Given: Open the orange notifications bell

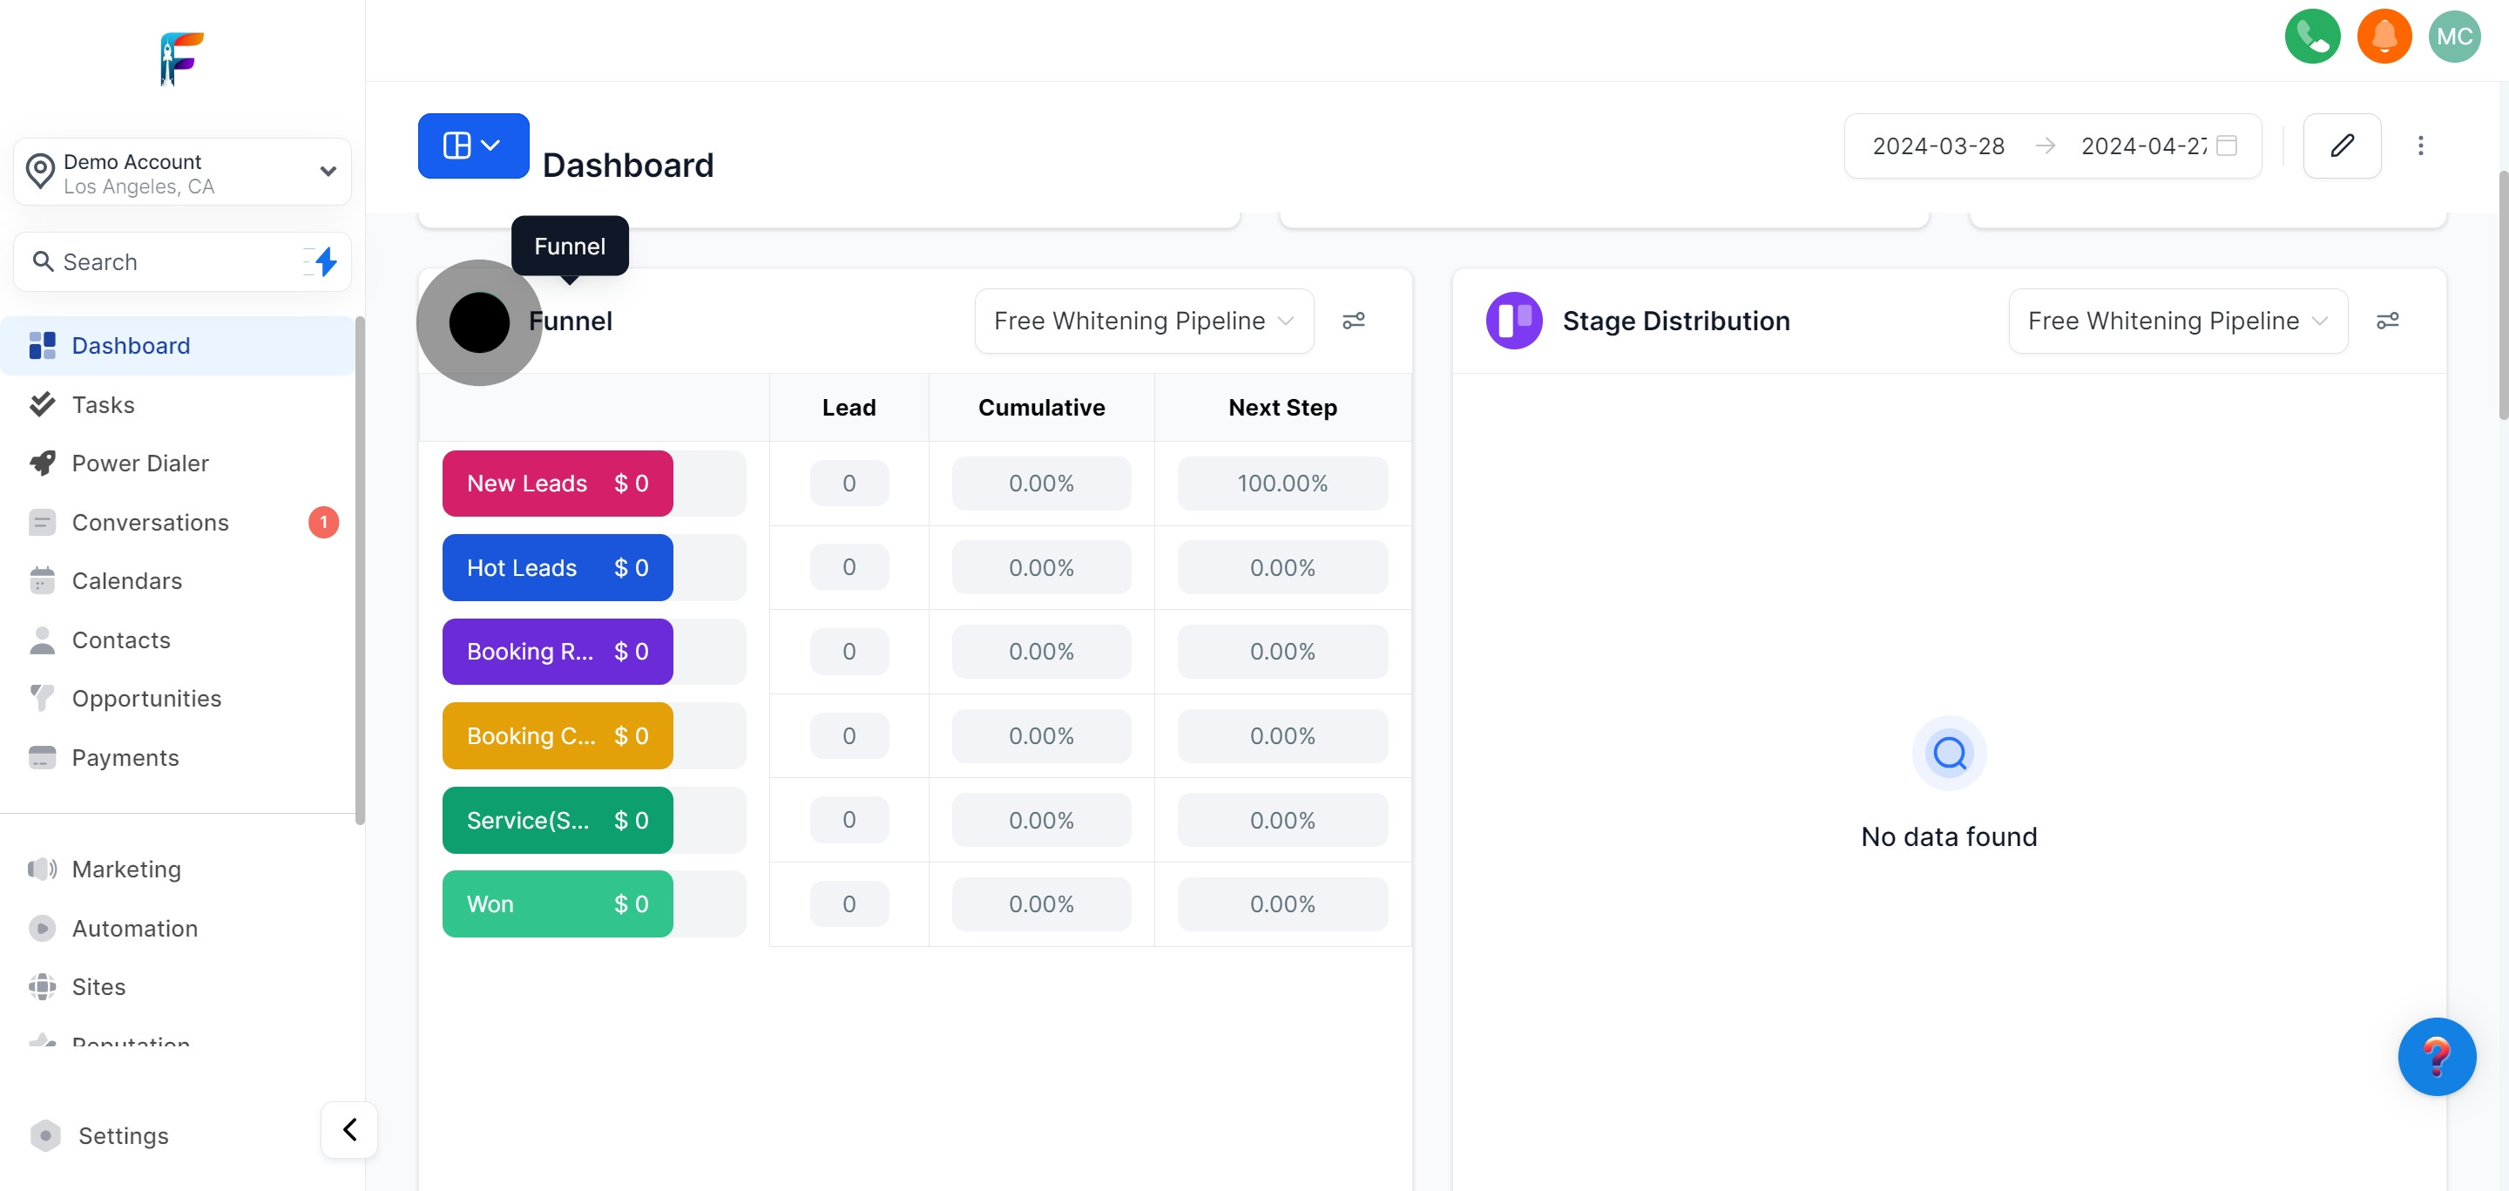Looking at the screenshot, I should tap(2384, 37).
